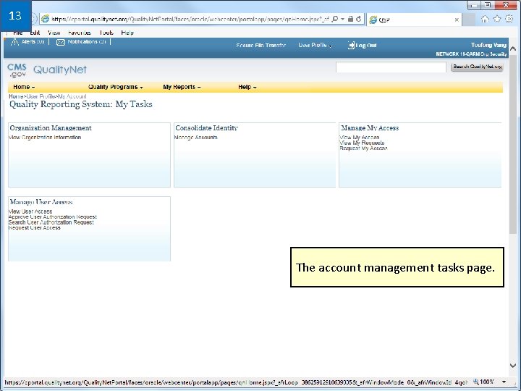
Task: Click Search User Authorization Request link
Action: pos(51,222)
